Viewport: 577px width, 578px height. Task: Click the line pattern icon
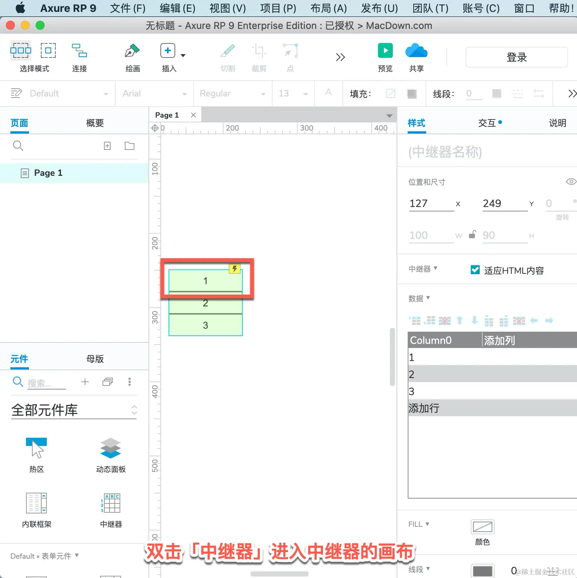click(x=518, y=93)
